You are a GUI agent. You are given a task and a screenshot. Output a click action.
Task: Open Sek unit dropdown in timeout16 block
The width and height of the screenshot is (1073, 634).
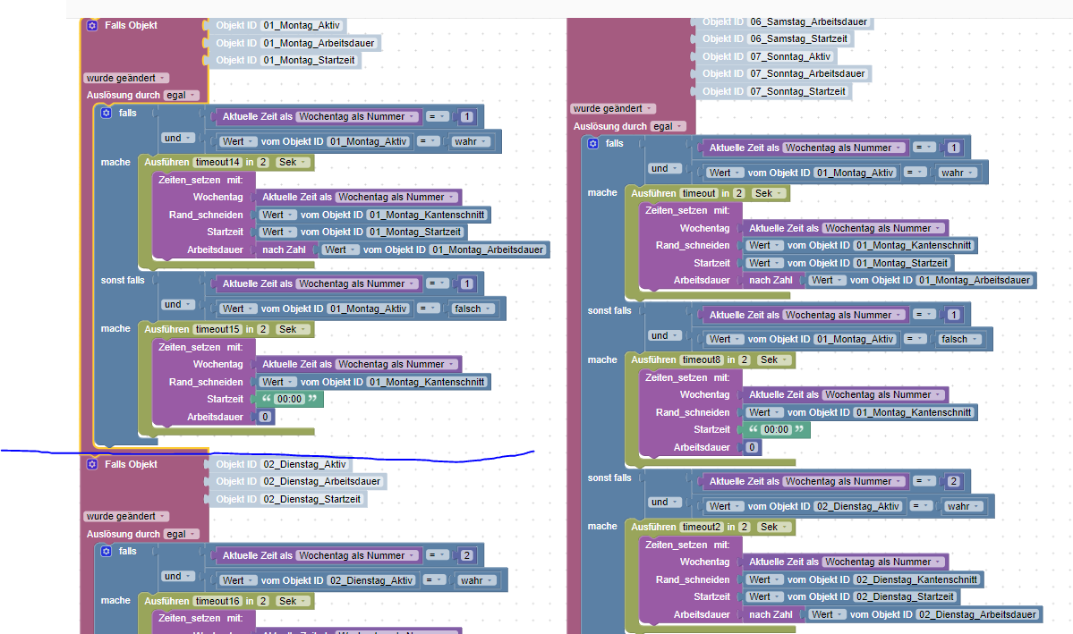293,601
